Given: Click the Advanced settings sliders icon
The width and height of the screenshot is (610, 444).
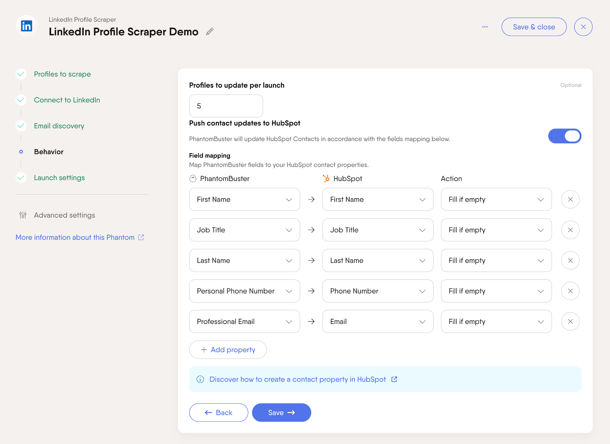Looking at the screenshot, I should (x=23, y=215).
